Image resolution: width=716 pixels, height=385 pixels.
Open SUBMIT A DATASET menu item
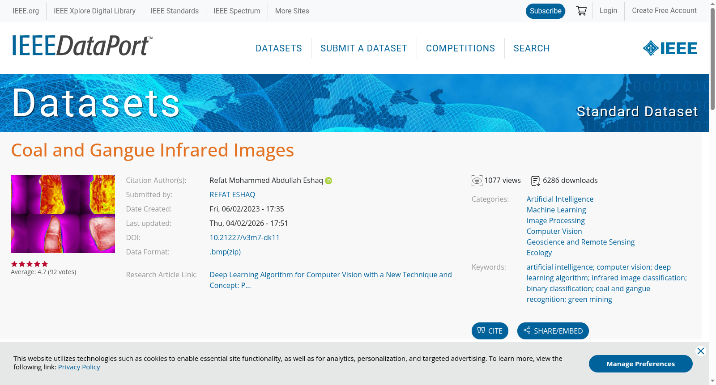point(364,48)
